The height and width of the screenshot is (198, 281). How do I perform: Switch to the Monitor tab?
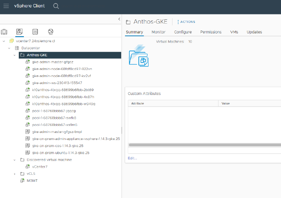click(158, 32)
